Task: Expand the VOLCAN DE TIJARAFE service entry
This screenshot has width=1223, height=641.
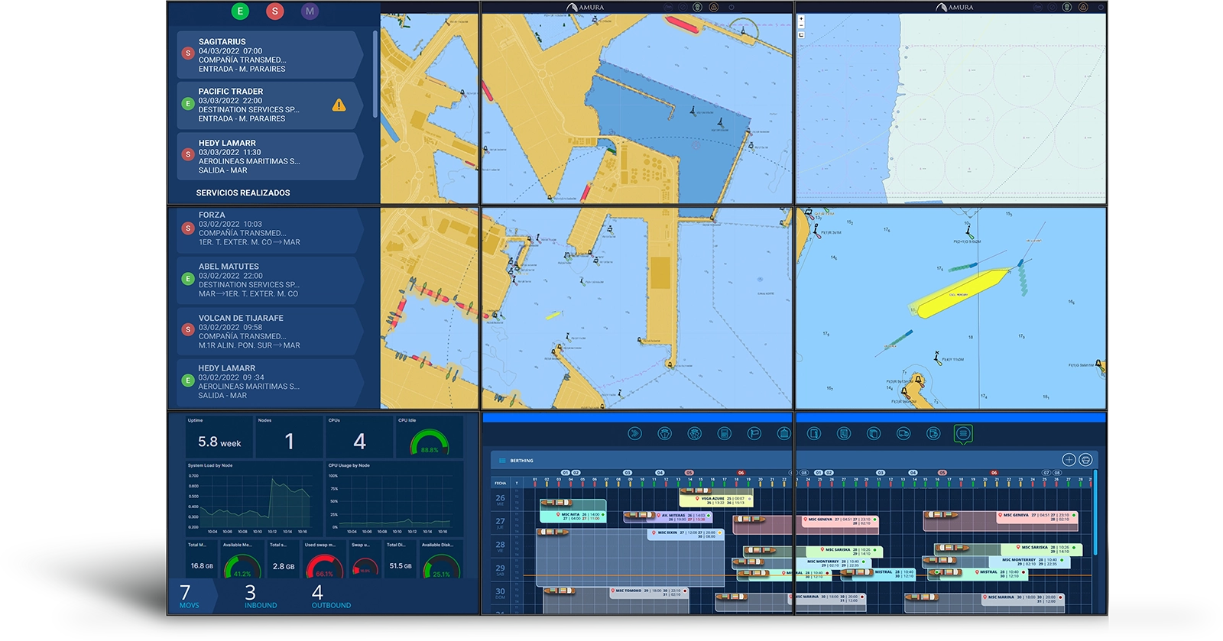Action: coord(268,332)
